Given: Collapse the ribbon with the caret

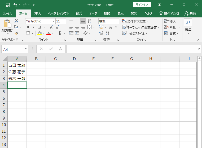Looking at the screenshot, I should point(198,40).
